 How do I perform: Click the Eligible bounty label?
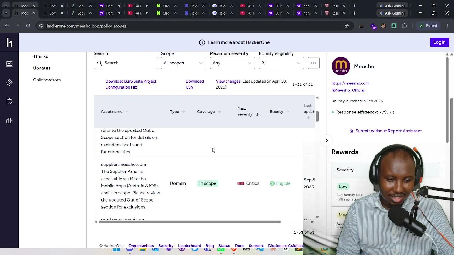pyautogui.click(x=280, y=183)
